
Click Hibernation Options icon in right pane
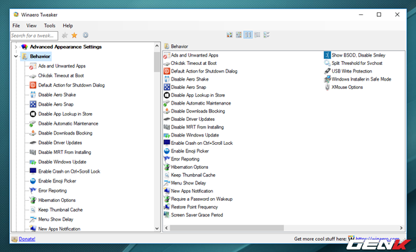(x=166, y=167)
